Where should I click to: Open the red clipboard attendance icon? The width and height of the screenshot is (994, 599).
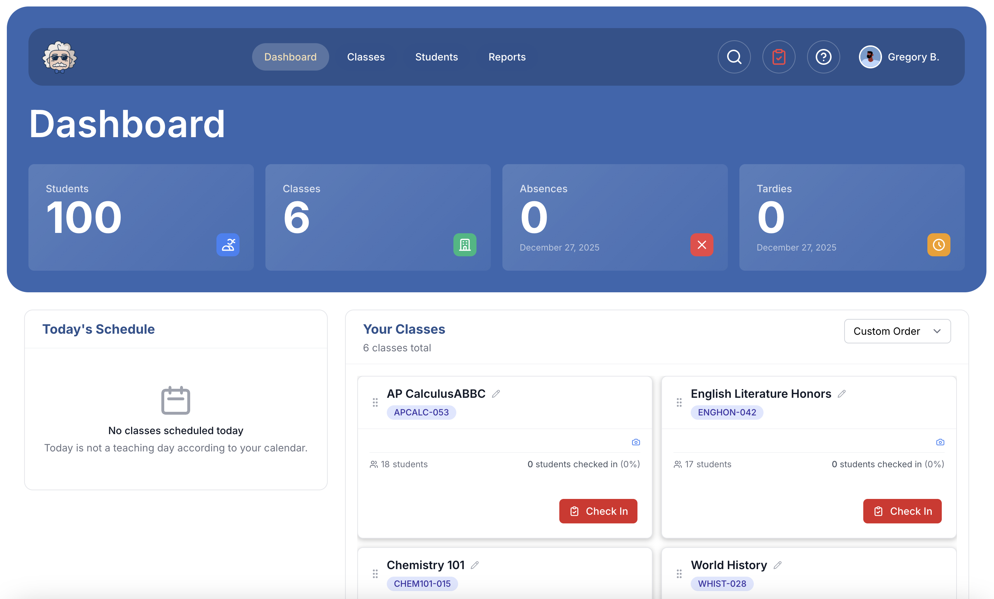tap(779, 57)
